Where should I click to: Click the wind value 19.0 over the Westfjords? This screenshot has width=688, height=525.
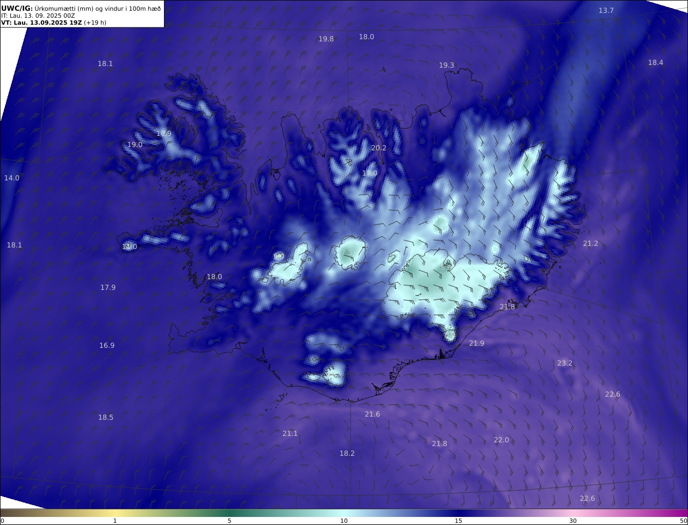pos(134,144)
